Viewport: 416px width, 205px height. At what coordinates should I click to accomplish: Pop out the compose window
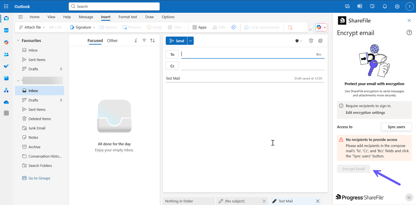[x=320, y=41]
